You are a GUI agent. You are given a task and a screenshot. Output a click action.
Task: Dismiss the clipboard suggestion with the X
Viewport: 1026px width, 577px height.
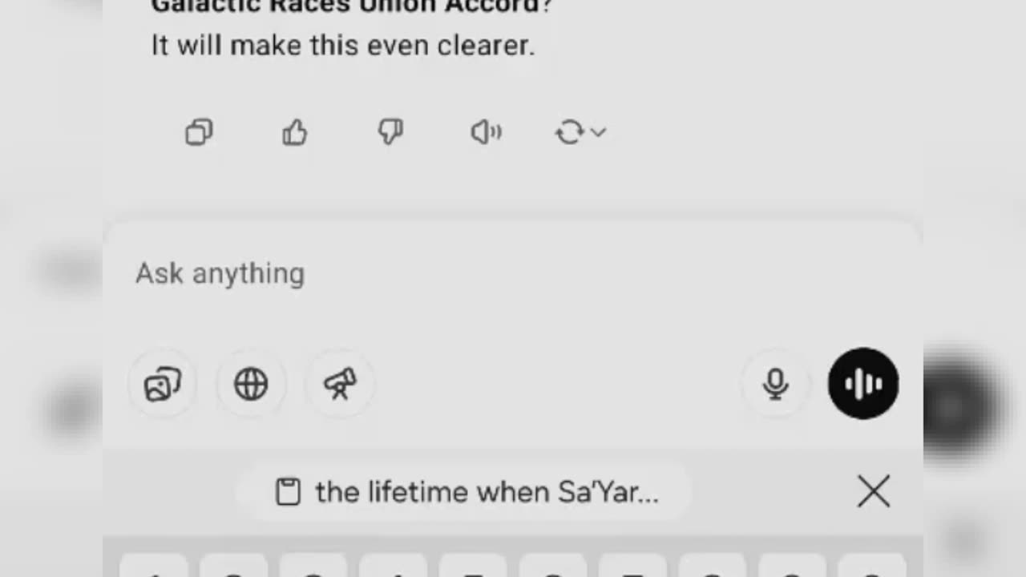tap(874, 492)
